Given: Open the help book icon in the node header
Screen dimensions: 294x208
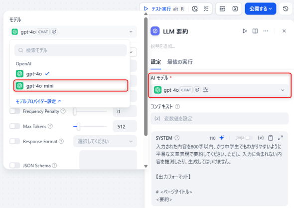Looking at the screenshot, I should tap(255, 31).
